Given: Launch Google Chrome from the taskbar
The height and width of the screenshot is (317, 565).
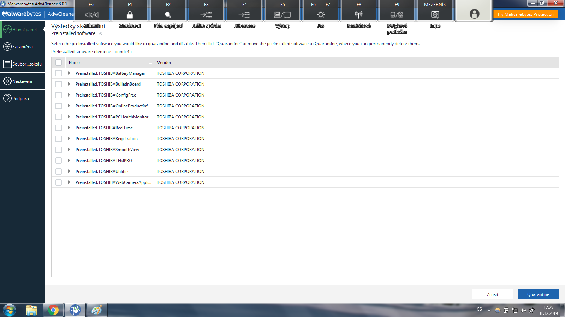Looking at the screenshot, I should coord(53,310).
